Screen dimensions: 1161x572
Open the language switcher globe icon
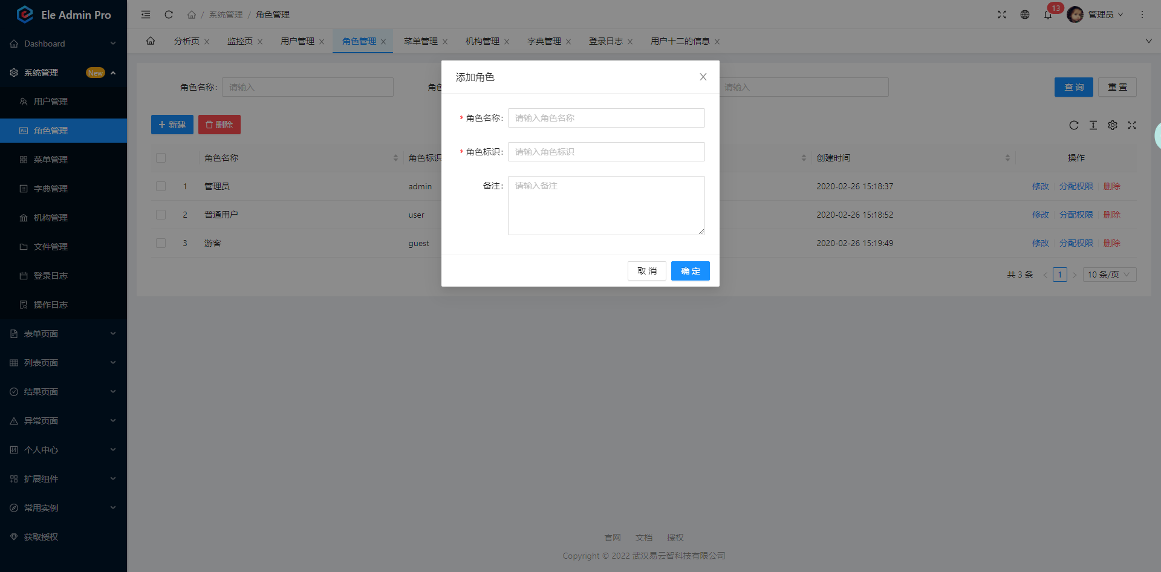(1025, 15)
